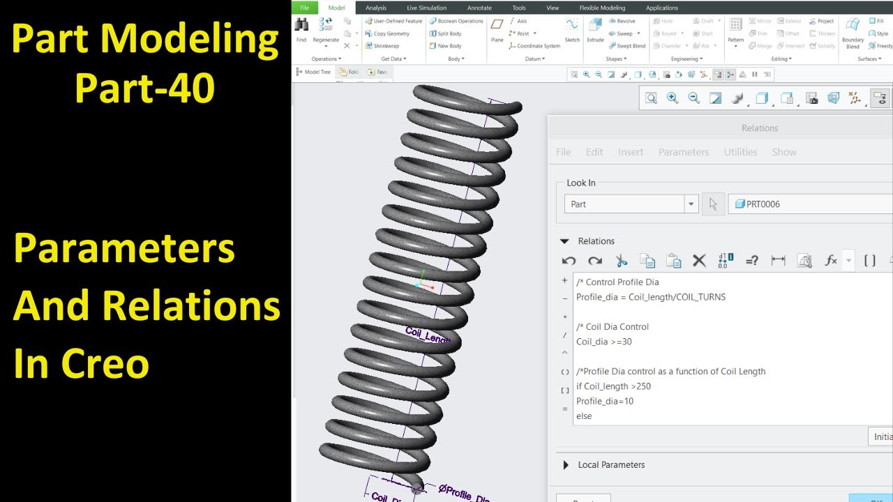Click the relation line 'Coil_dia >=30'
This screenshot has height=502, width=893.
[x=604, y=342]
